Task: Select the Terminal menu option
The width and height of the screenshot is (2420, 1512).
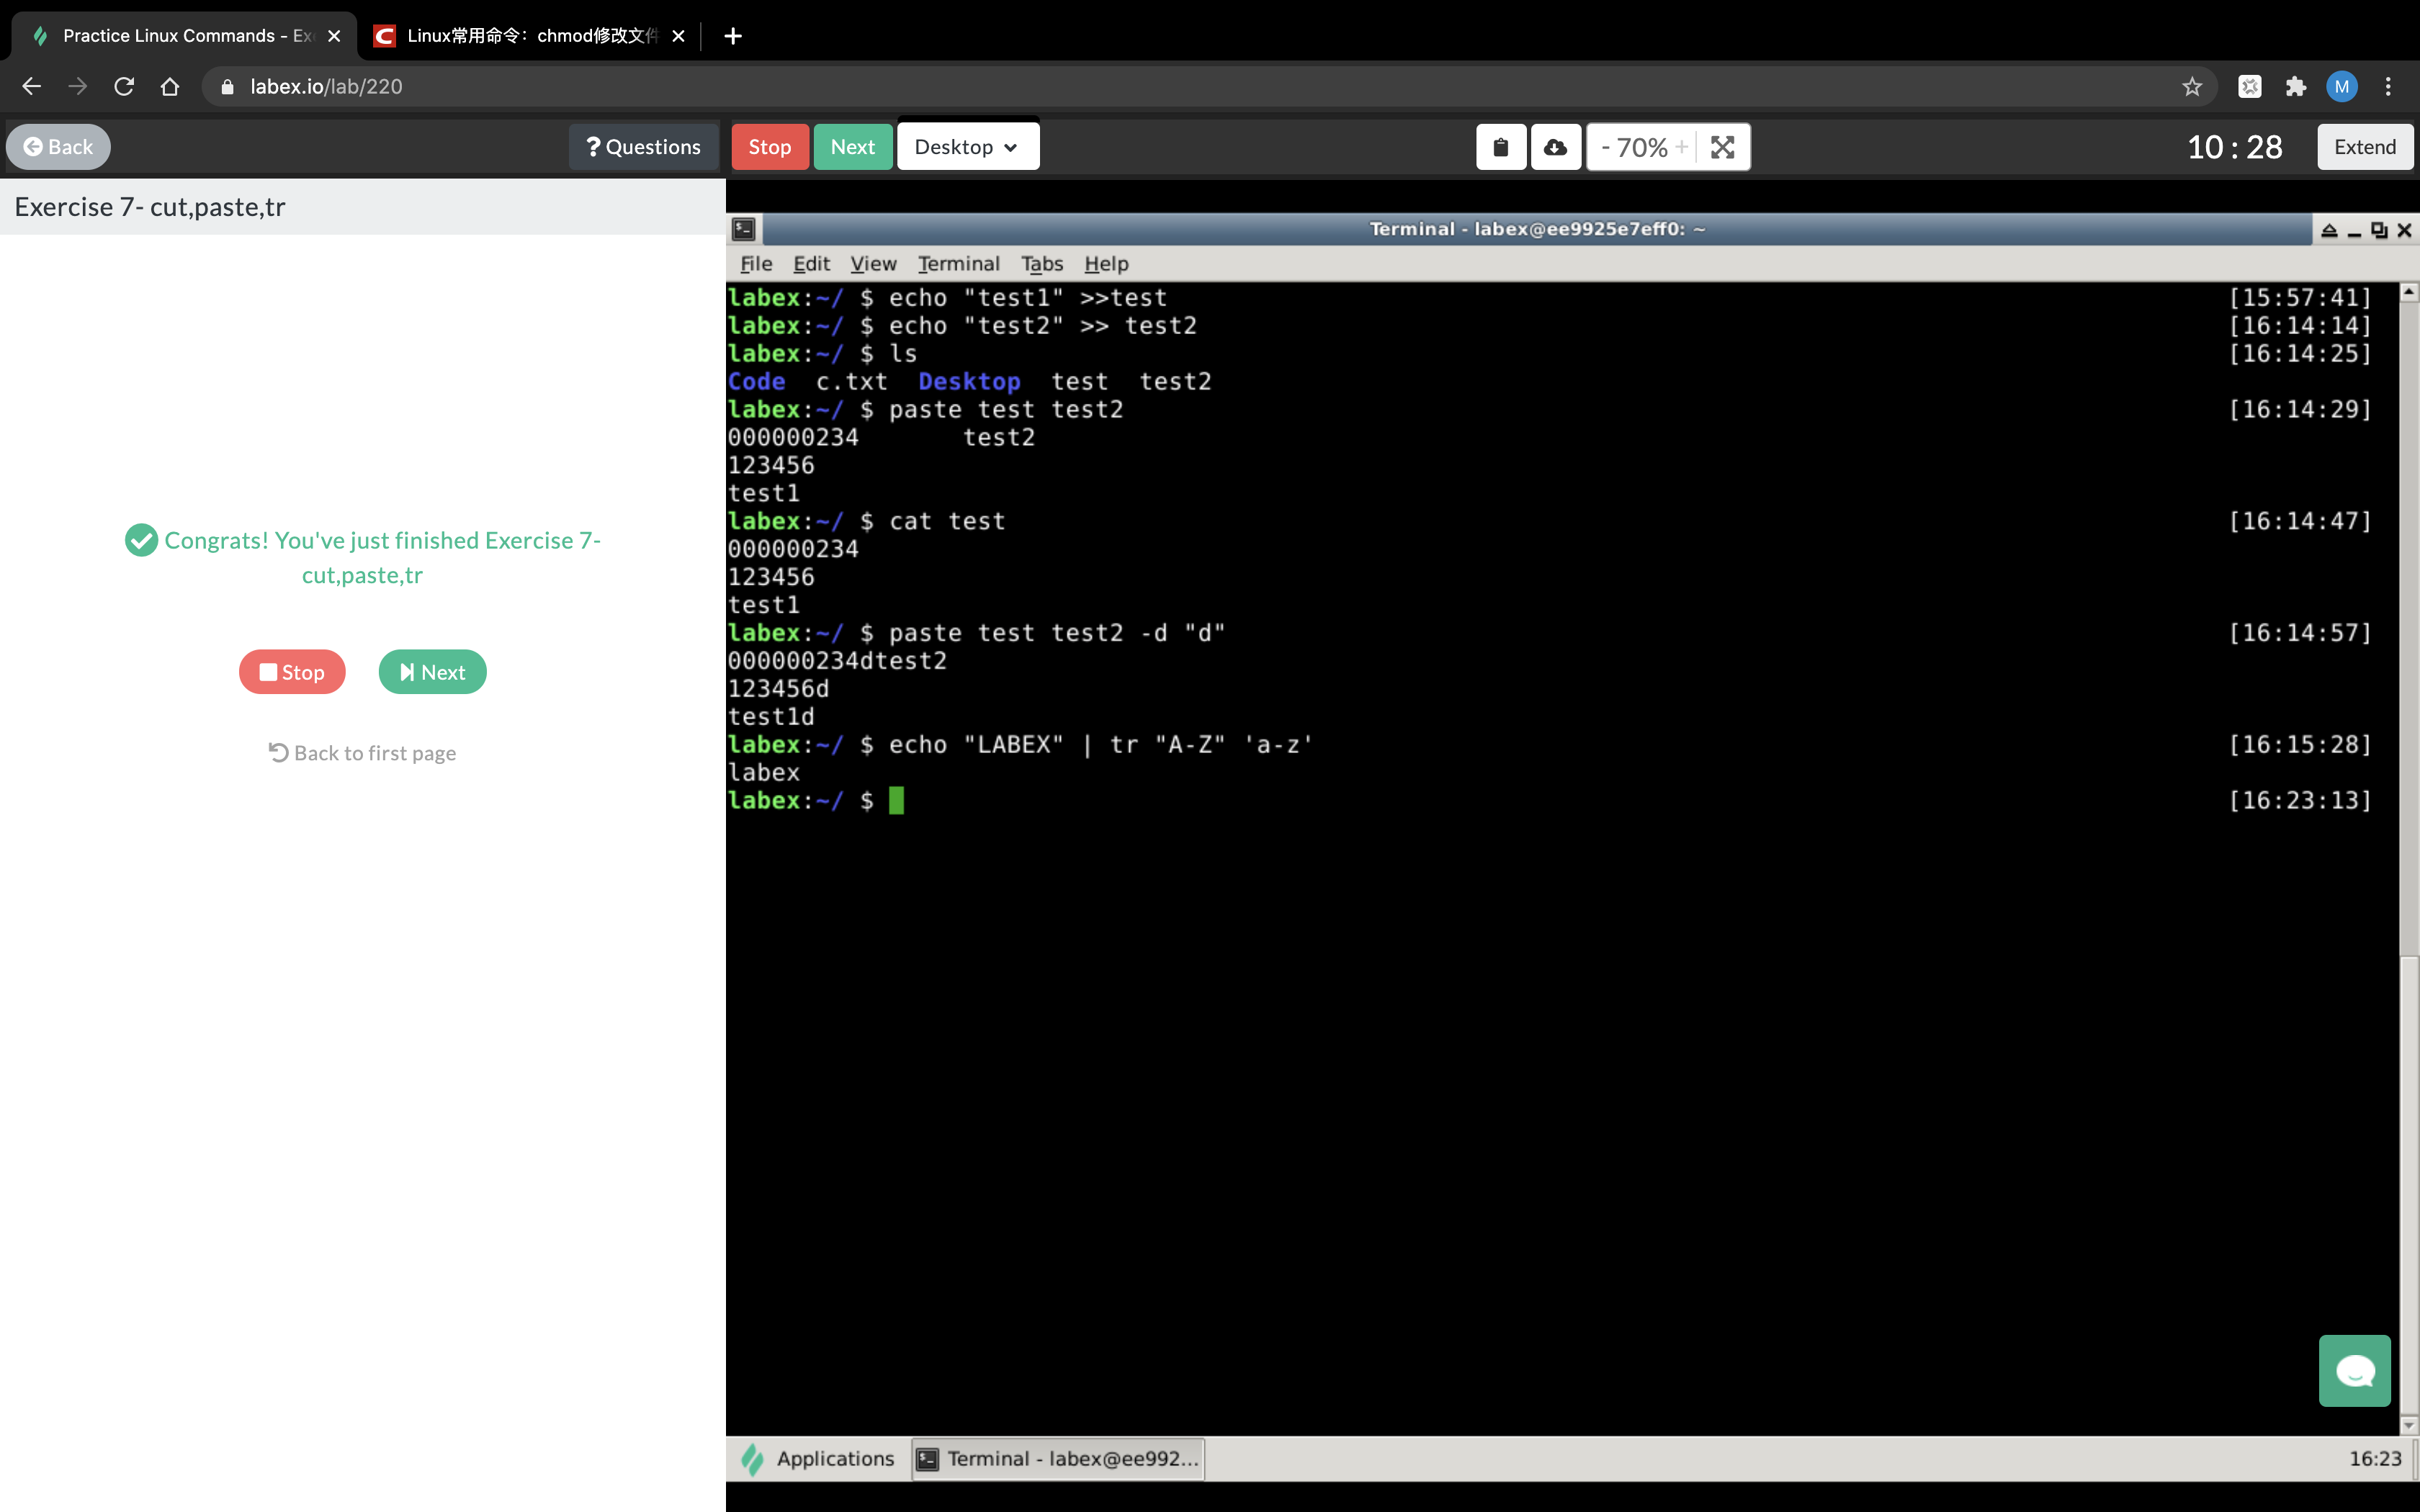Action: (955, 263)
